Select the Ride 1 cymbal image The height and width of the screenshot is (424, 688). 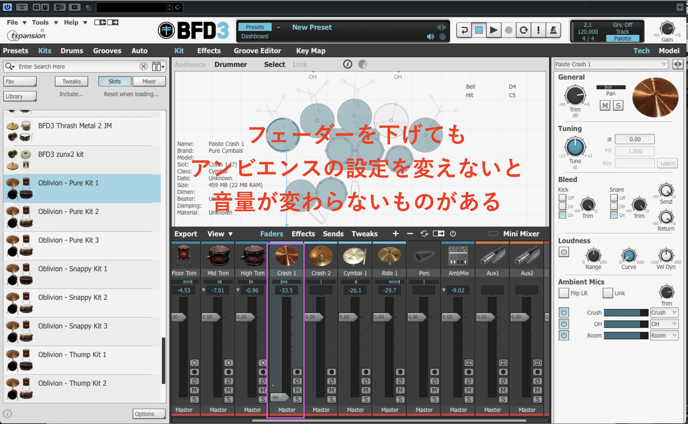click(x=390, y=255)
